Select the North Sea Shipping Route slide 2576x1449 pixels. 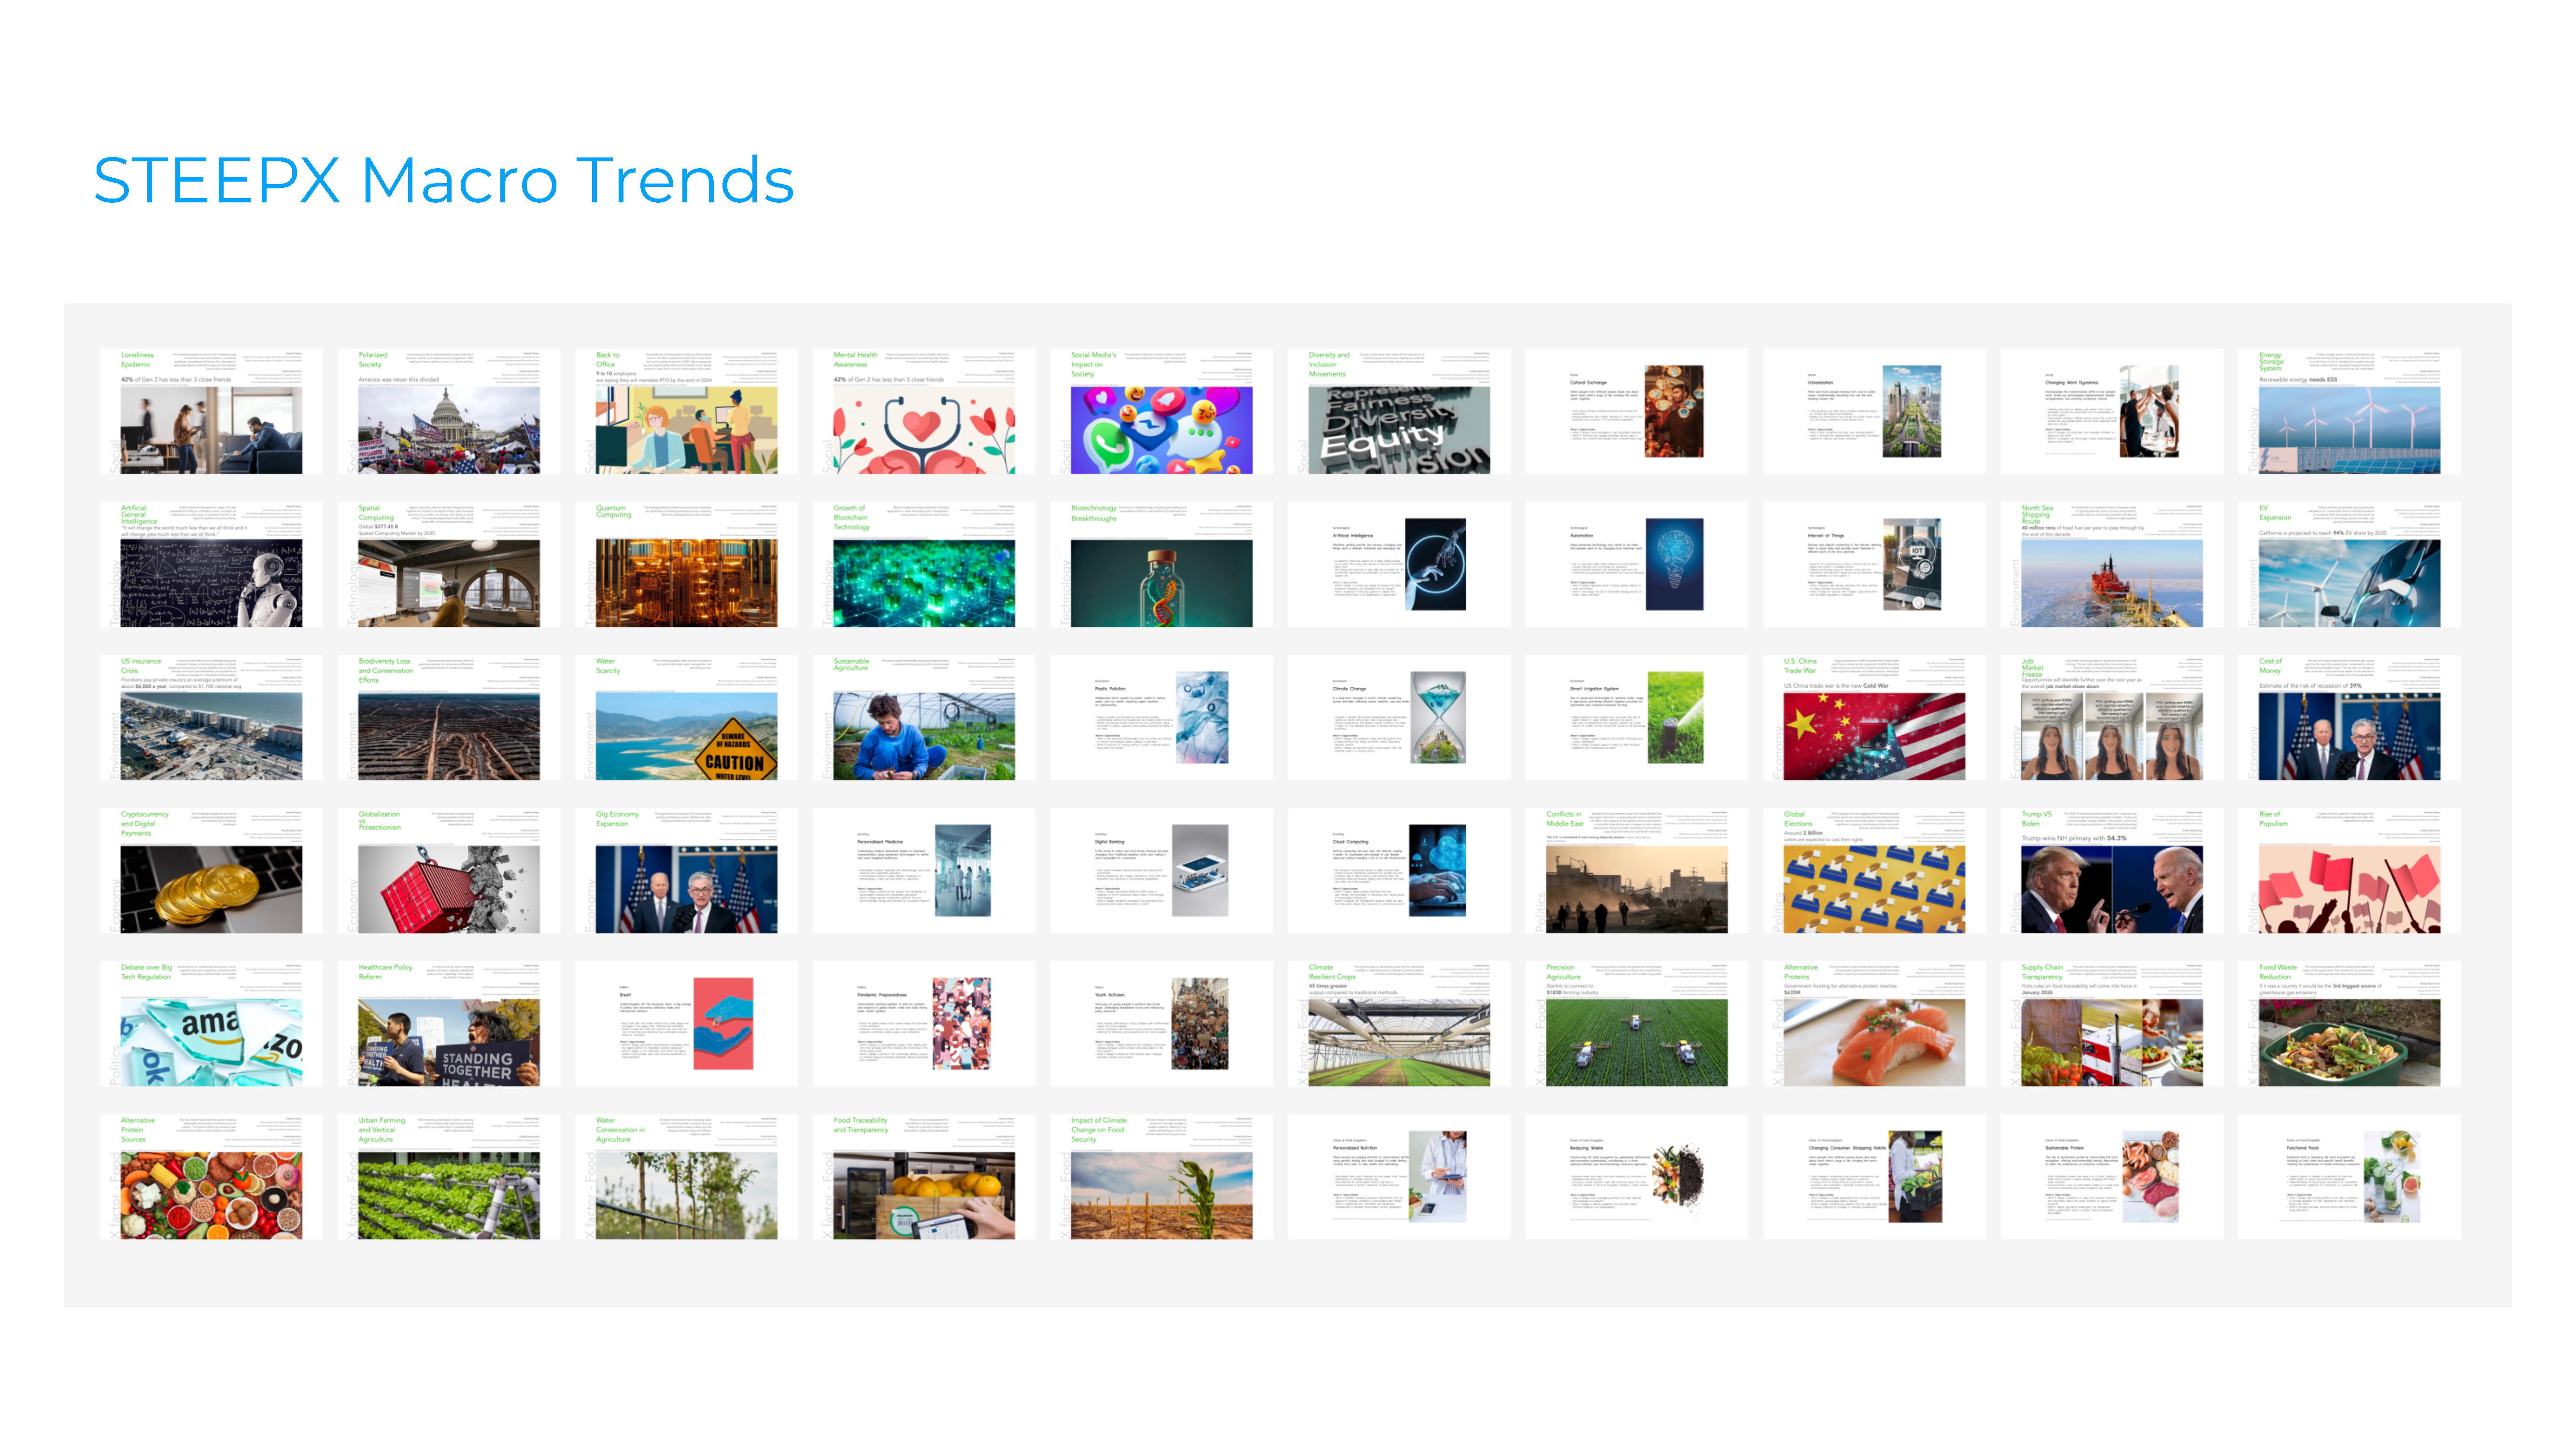2111,565
